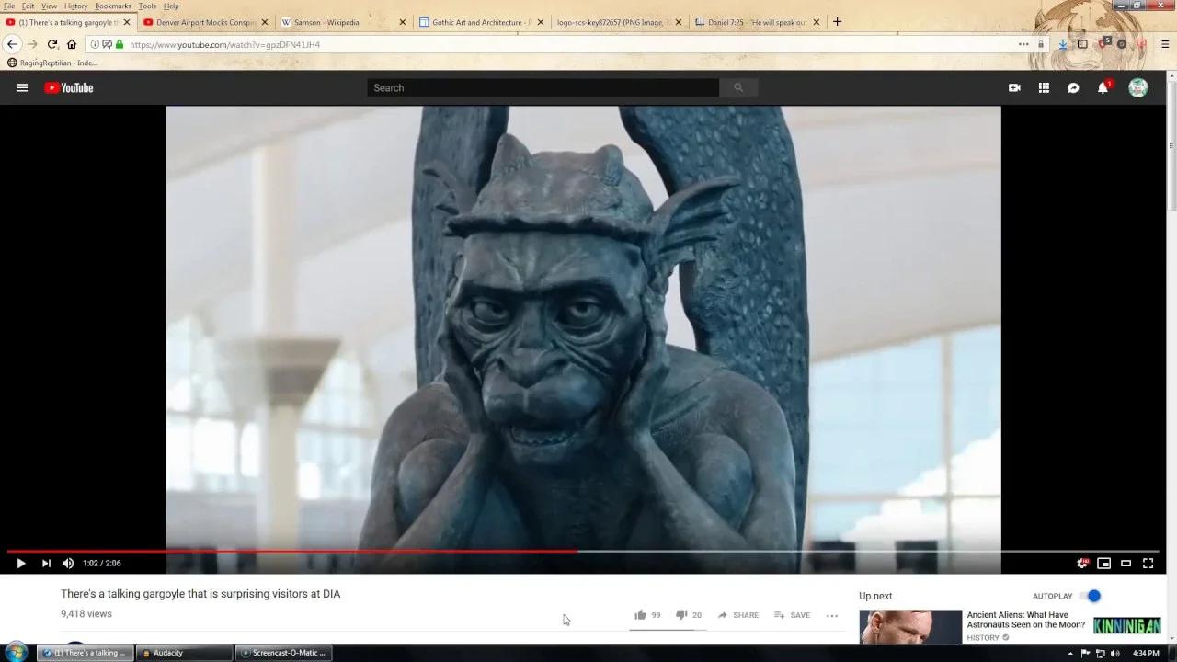Enable Theater mode in the player
The height and width of the screenshot is (662, 1177).
[x=1126, y=563]
